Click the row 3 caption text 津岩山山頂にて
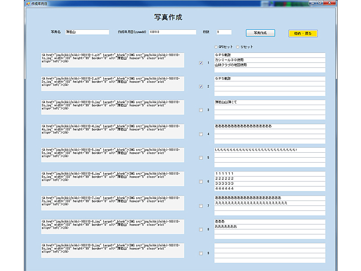This screenshot has height=271, width=361. (269, 102)
